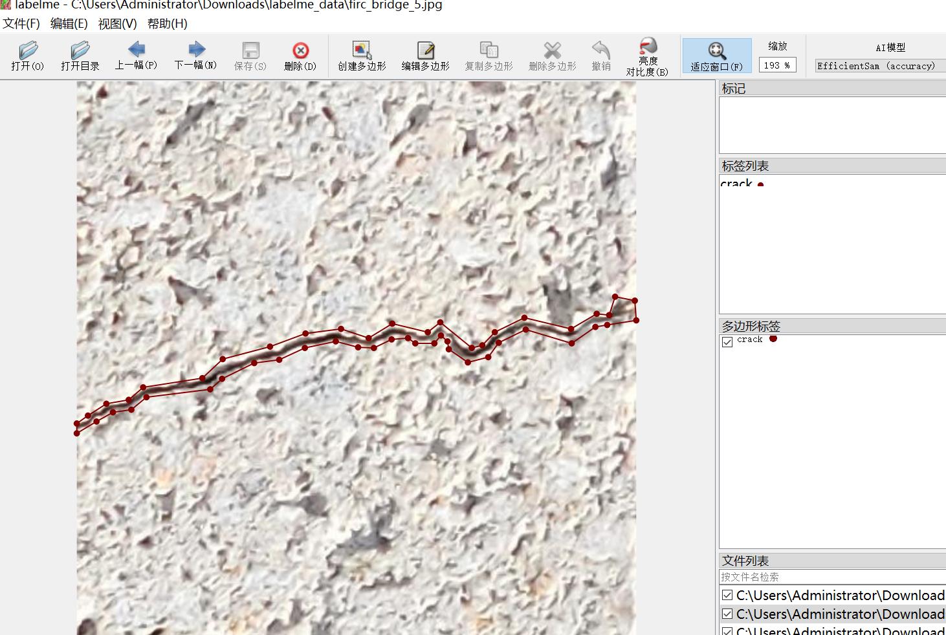This screenshot has height=635, width=946.
Task: Click the file name search field
Action: [831, 577]
